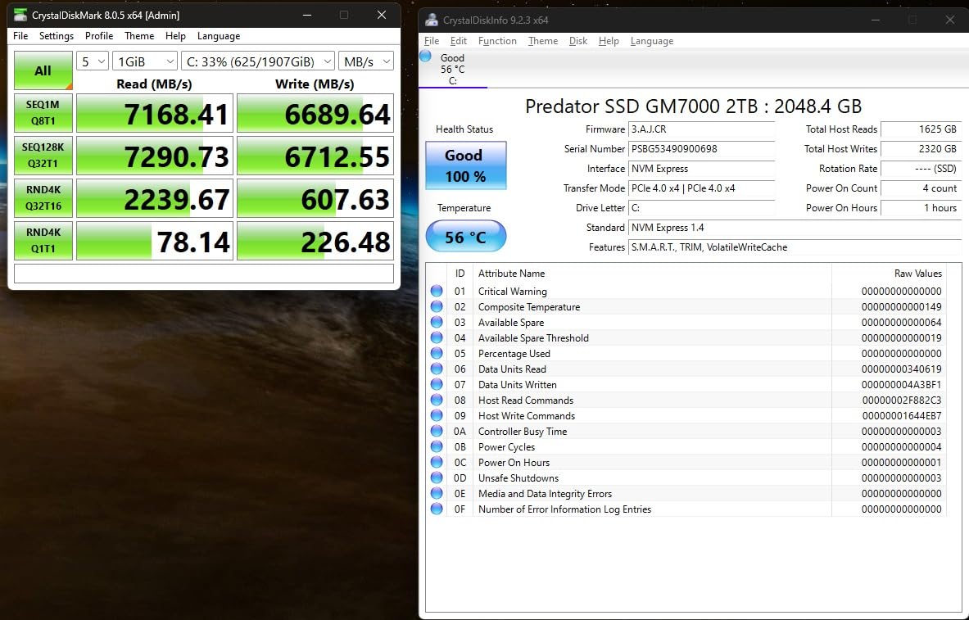Image resolution: width=969 pixels, height=620 pixels.
Task: Click the Transfer Mode value PCIe 4.0 x4
Action: pyautogui.click(x=701, y=188)
